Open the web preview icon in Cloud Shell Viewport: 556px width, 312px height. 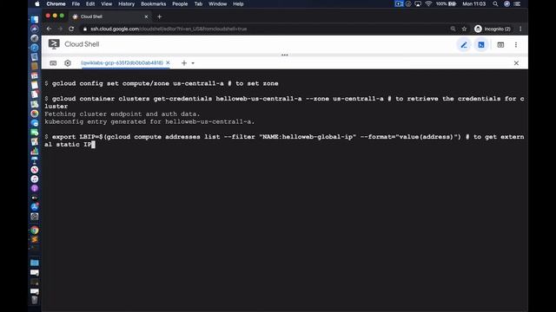[x=500, y=45]
